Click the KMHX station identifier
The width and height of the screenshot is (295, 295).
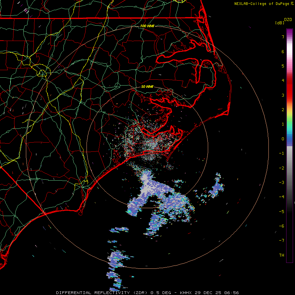186,293
